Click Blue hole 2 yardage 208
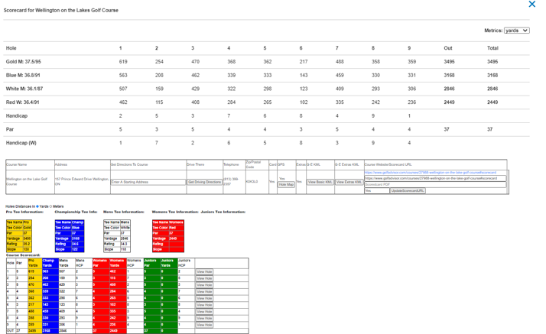The width and height of the screenshot is (546, 334). [x=159, y=75]
